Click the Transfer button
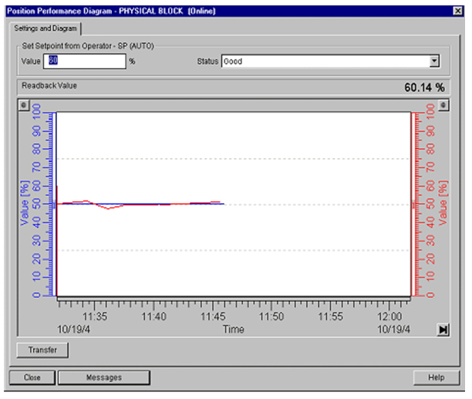The image size is (472, 399). coord(42,350)
